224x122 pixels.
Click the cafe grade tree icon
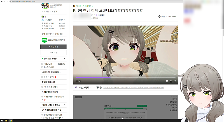[x=43, y=17]
